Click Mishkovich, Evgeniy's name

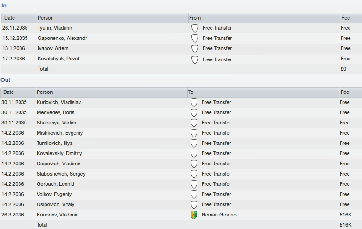click(x=59, y=133)
